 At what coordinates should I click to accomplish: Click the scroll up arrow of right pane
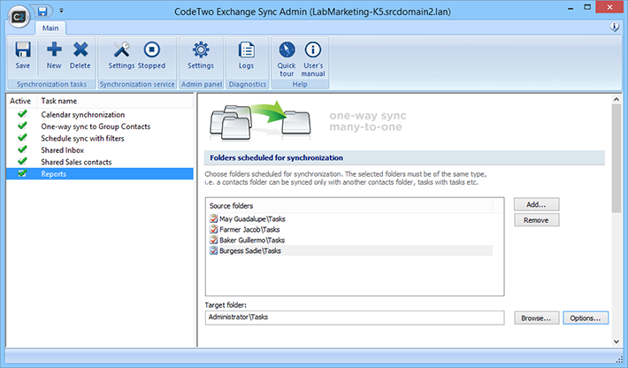coord(617,99)
